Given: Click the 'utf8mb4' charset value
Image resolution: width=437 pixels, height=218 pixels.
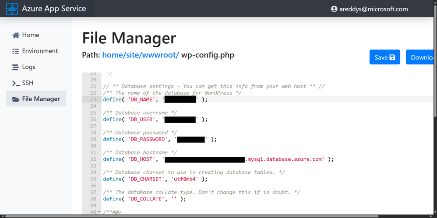Looking at the screenshot, I should click(184, 179).
